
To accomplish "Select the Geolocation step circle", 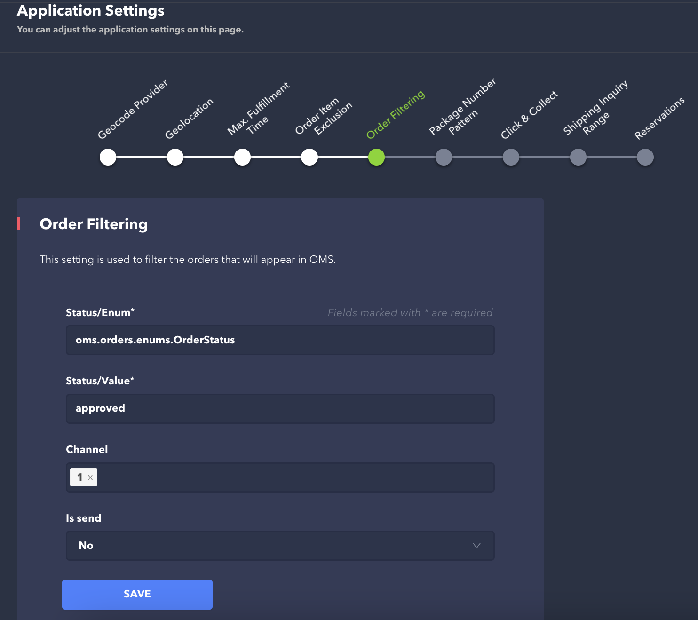I will (175, 157).
